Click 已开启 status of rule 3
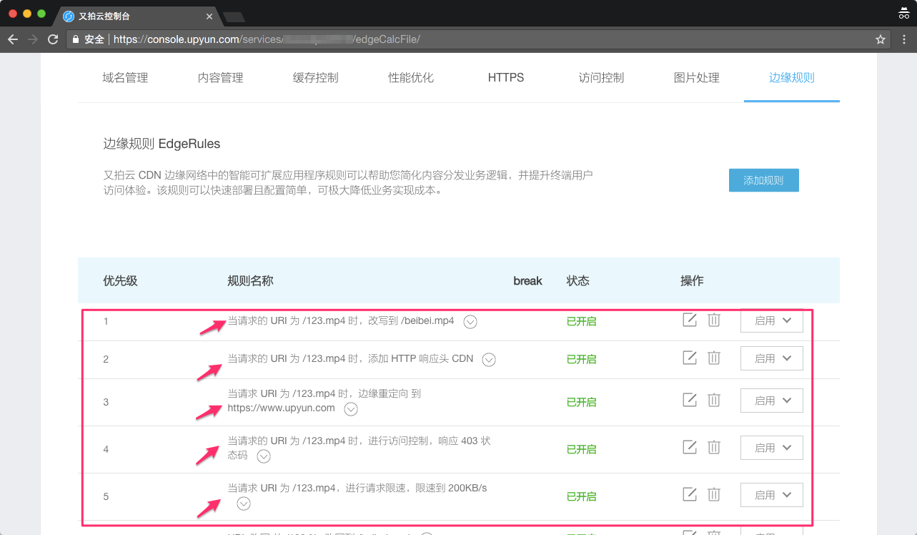Screen dimensions: 917x535 pyautogui.click(x=581, y=402)
